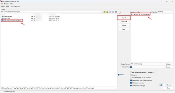175x93 pixels.
Task: Start conversion with the Convert button
Action: 168,85
